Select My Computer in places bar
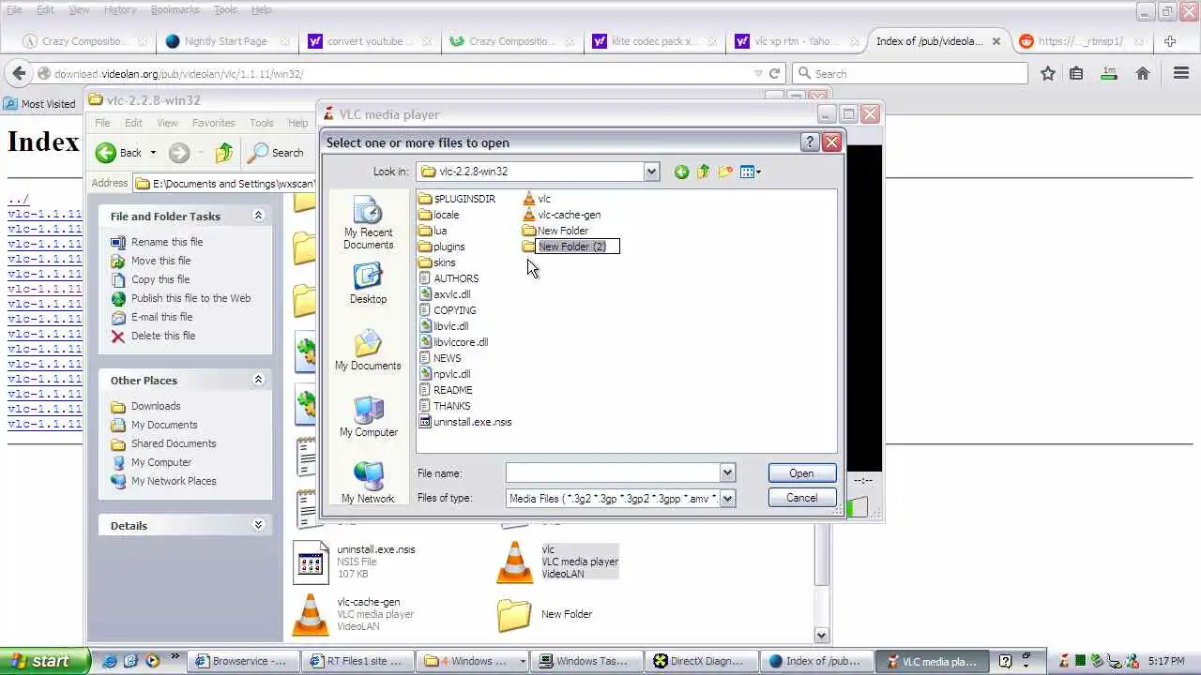Screen dimensions: 1201x675 368,416
